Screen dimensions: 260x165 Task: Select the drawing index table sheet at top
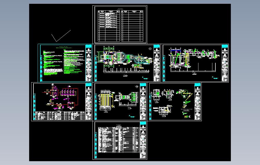[120, 25]
